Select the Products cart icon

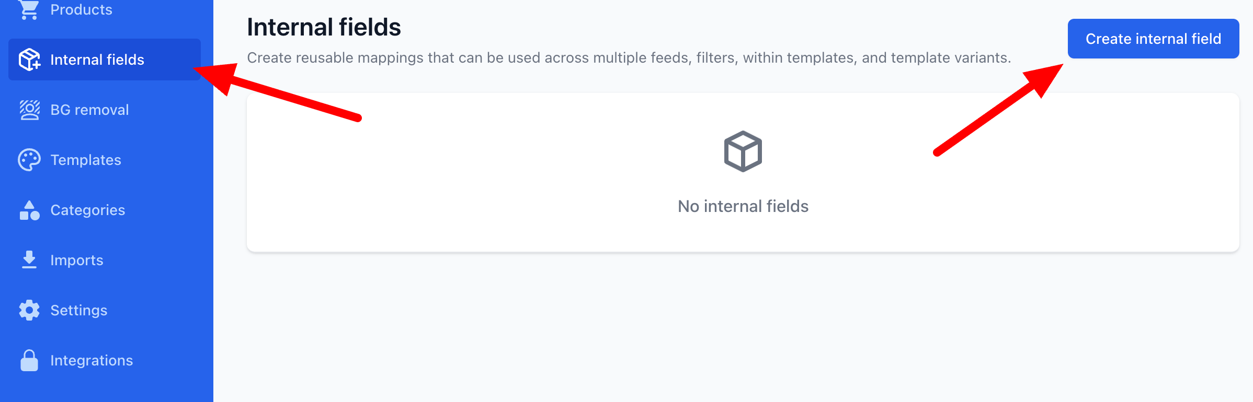coord(29,8)
